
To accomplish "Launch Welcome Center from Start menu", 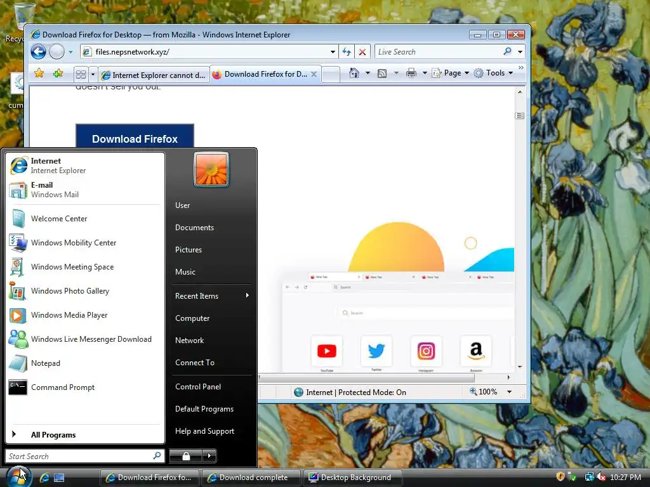I will pyautogui.click(x=84, y=219).
